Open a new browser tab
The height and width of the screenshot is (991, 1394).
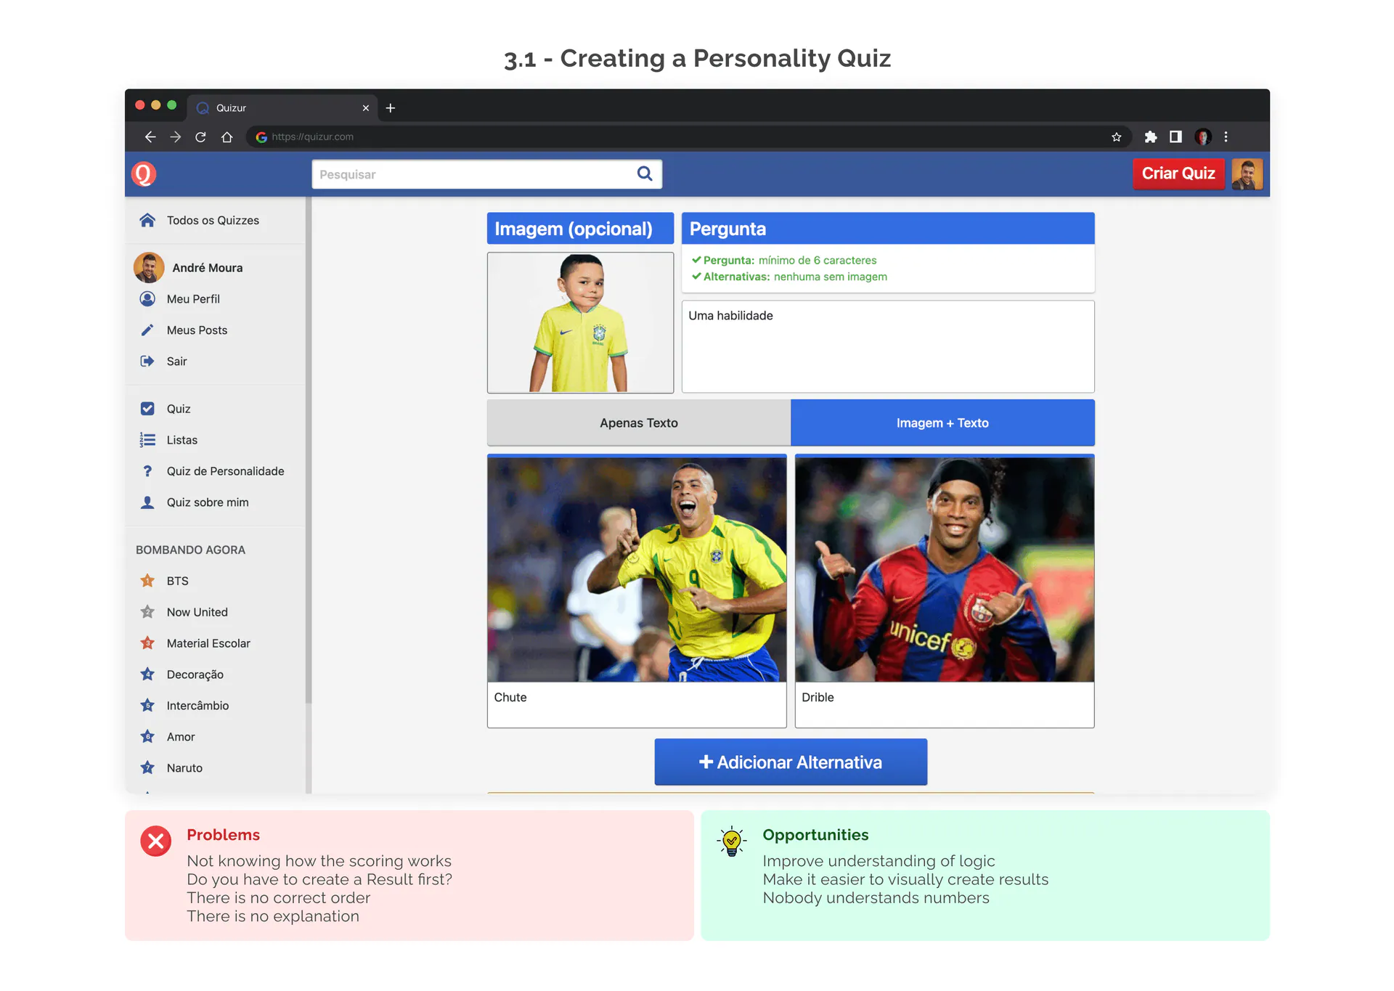tap(391, 108)
